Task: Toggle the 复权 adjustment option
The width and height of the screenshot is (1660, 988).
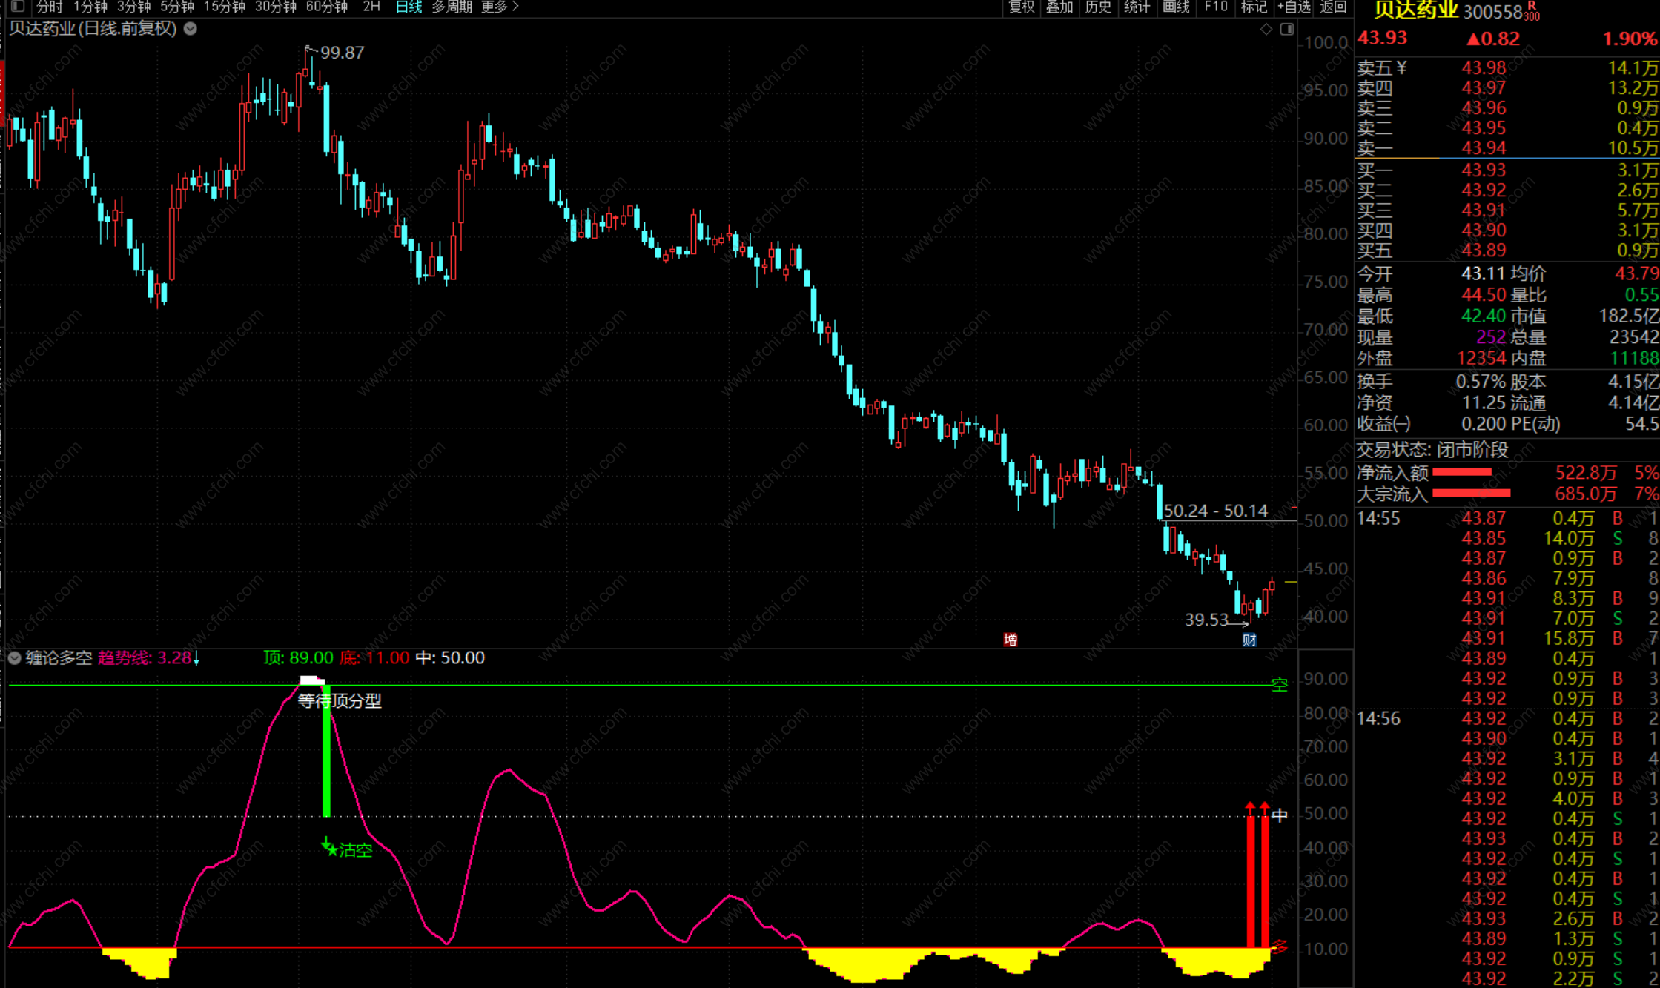Action: (x=1021, y=7)
